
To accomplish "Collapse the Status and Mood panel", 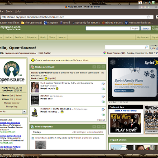I will (103, 67).
